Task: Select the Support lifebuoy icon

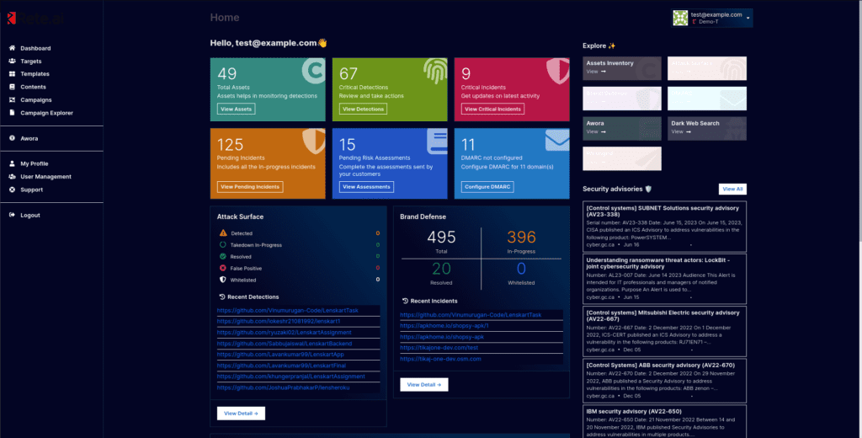Action: click(12, 190)
